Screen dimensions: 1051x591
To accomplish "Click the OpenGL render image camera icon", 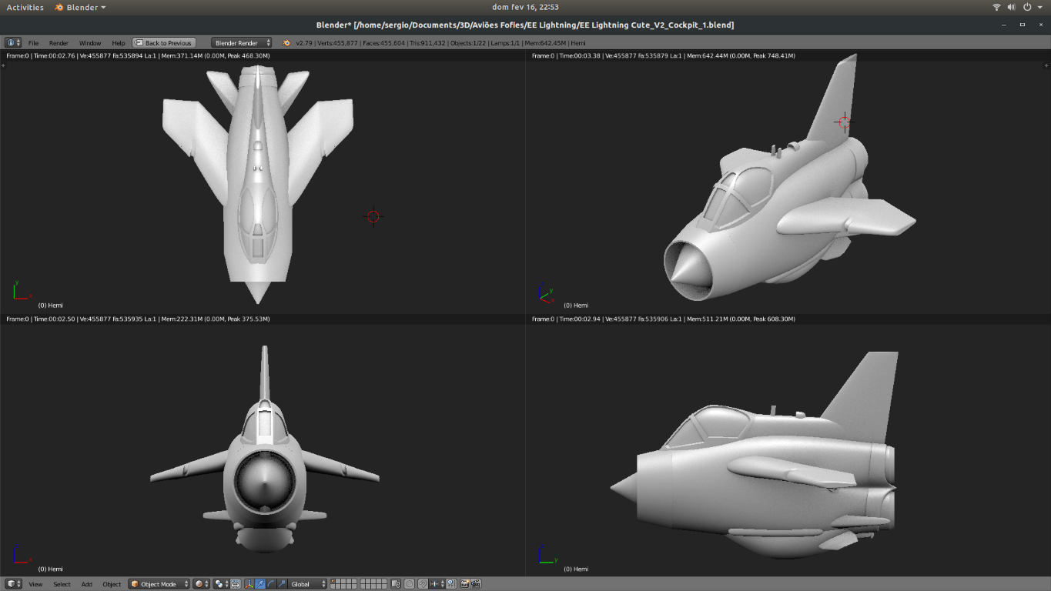I will (464, 584).
